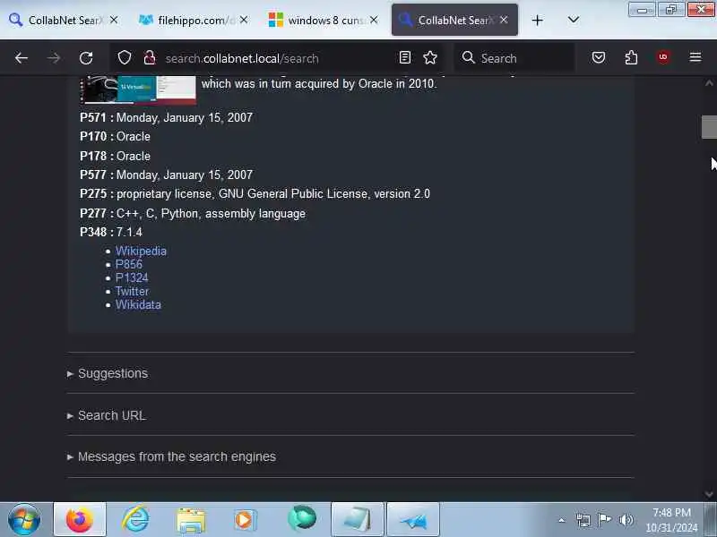
Task: Open the blue bird taskbar app
Action: click(x=413, y=520)
